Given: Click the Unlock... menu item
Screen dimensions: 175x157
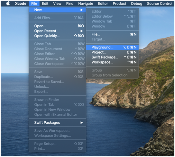Looking at the screenshot, I should coord(57,87).
